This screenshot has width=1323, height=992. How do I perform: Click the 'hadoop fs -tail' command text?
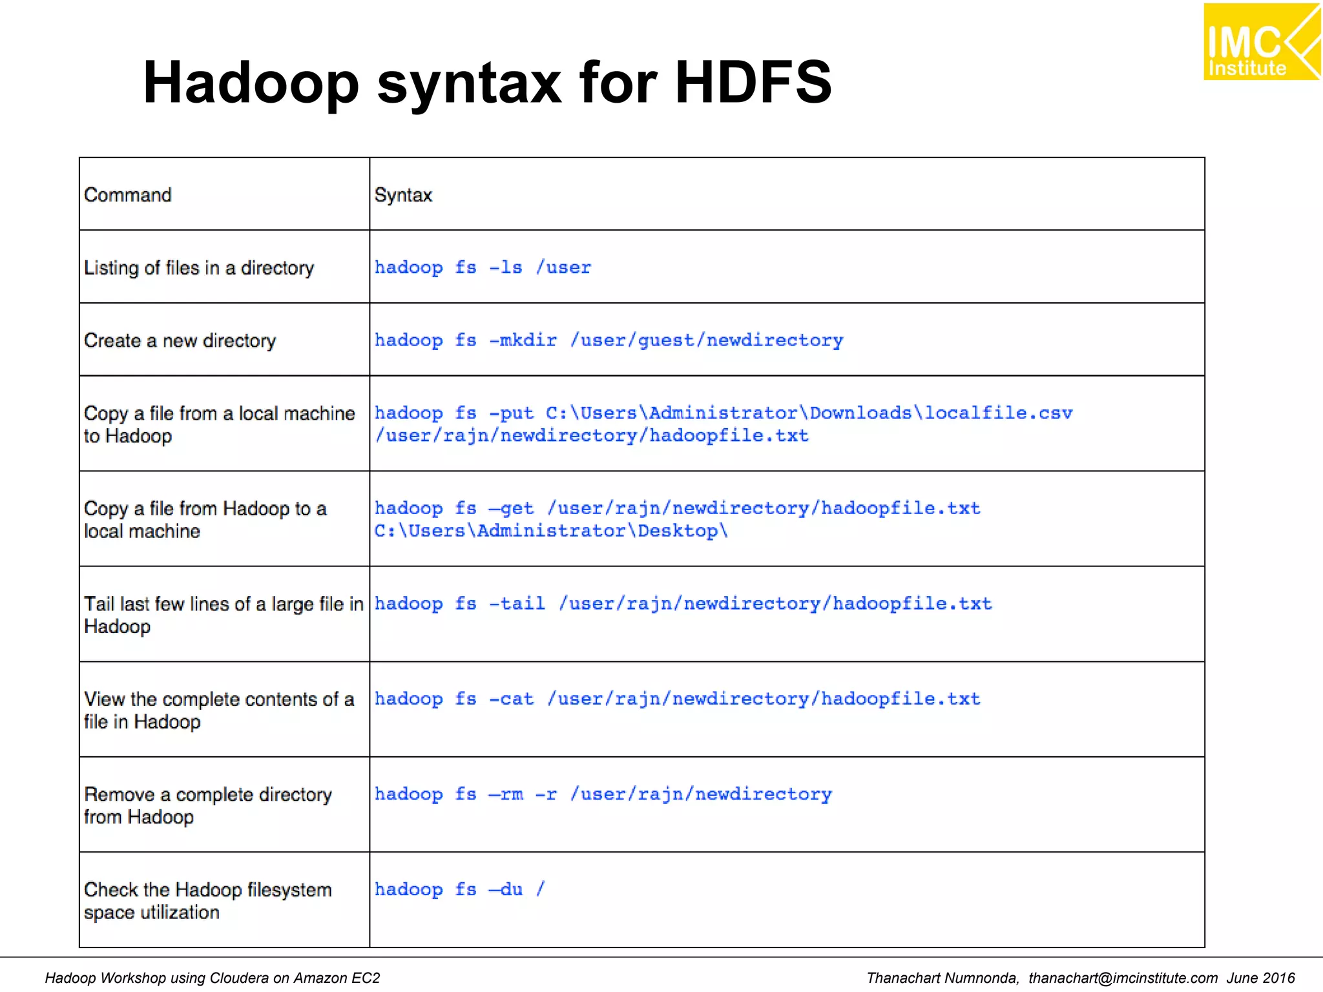tap(683, 604)
